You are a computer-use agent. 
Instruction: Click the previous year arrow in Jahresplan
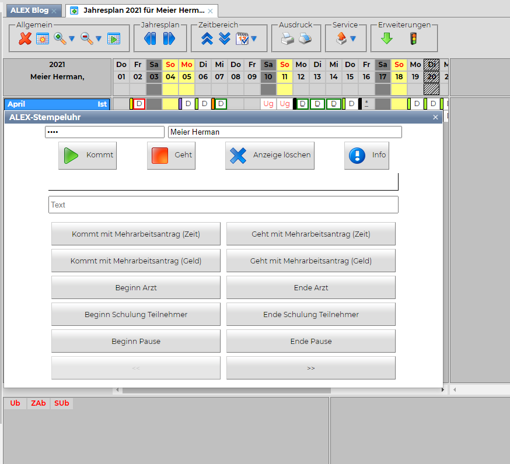150,39
